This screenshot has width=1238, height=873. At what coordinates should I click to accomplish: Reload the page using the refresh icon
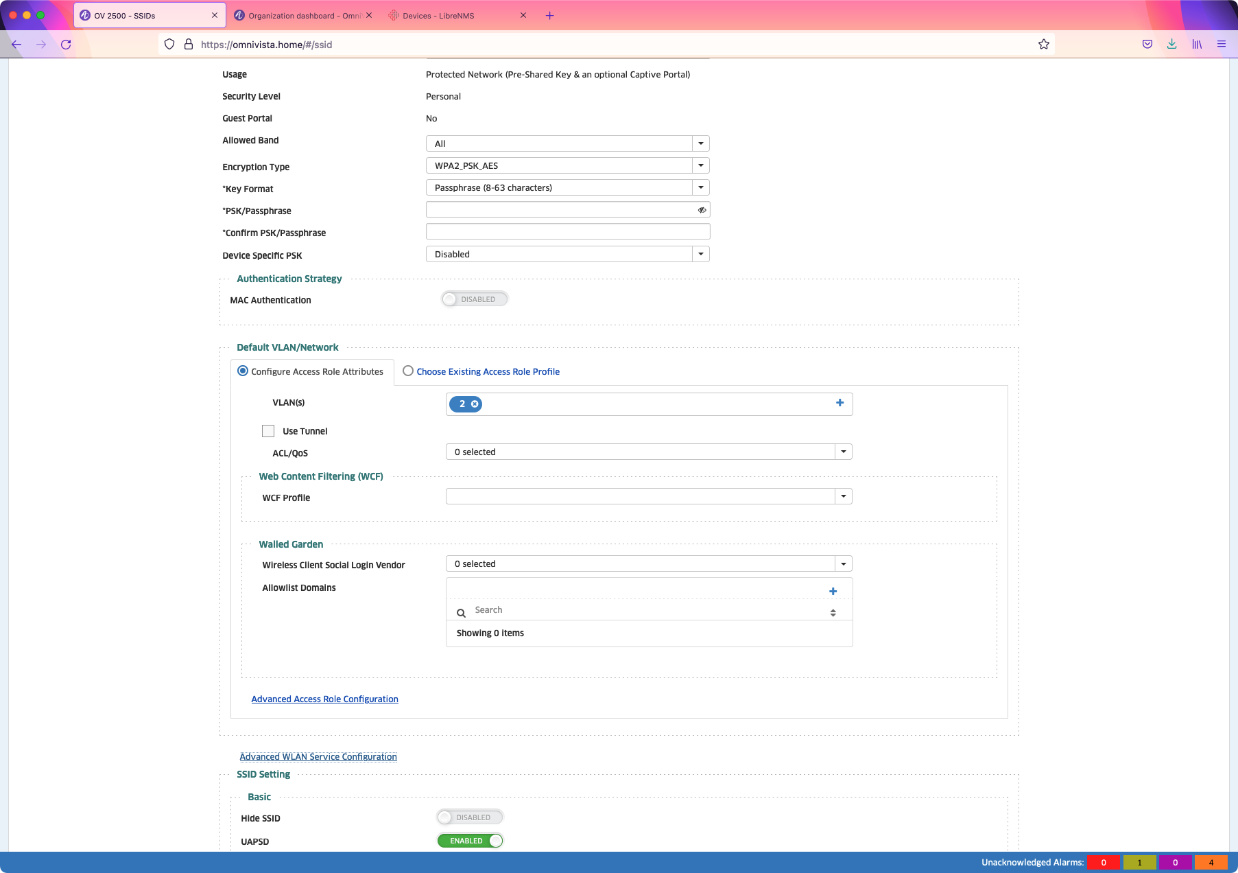[x=66, y=45]
